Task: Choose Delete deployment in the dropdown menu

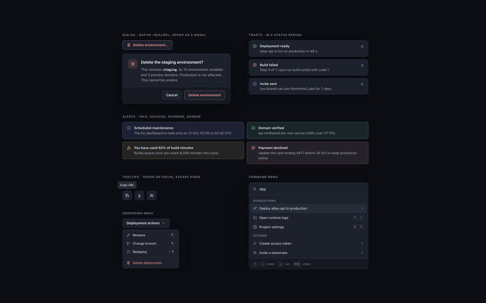Action: [151, 263]
